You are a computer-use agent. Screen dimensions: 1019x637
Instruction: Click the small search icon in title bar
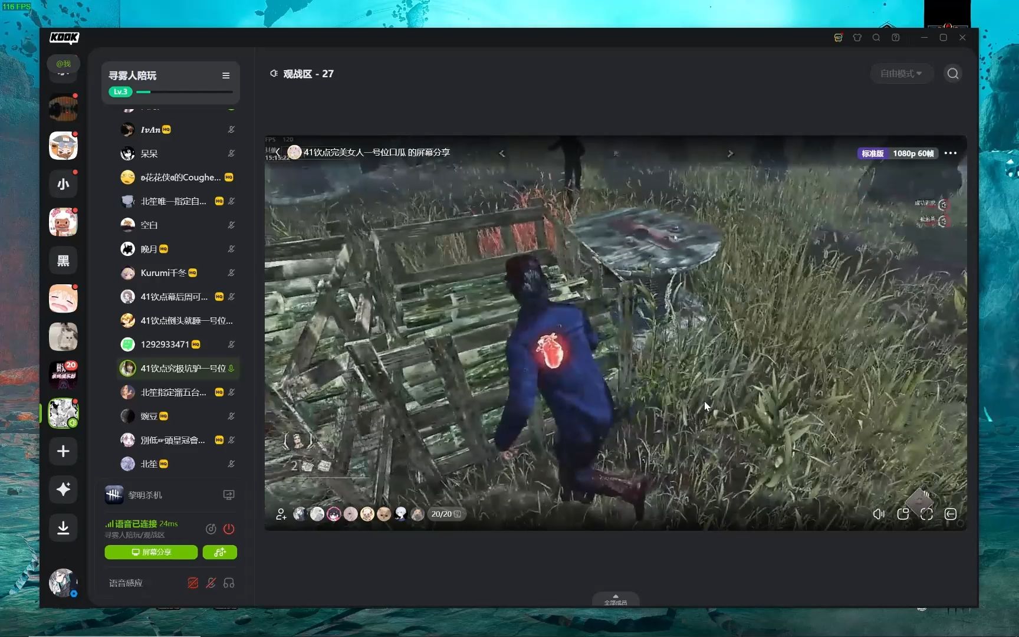(x=876, y=38)
